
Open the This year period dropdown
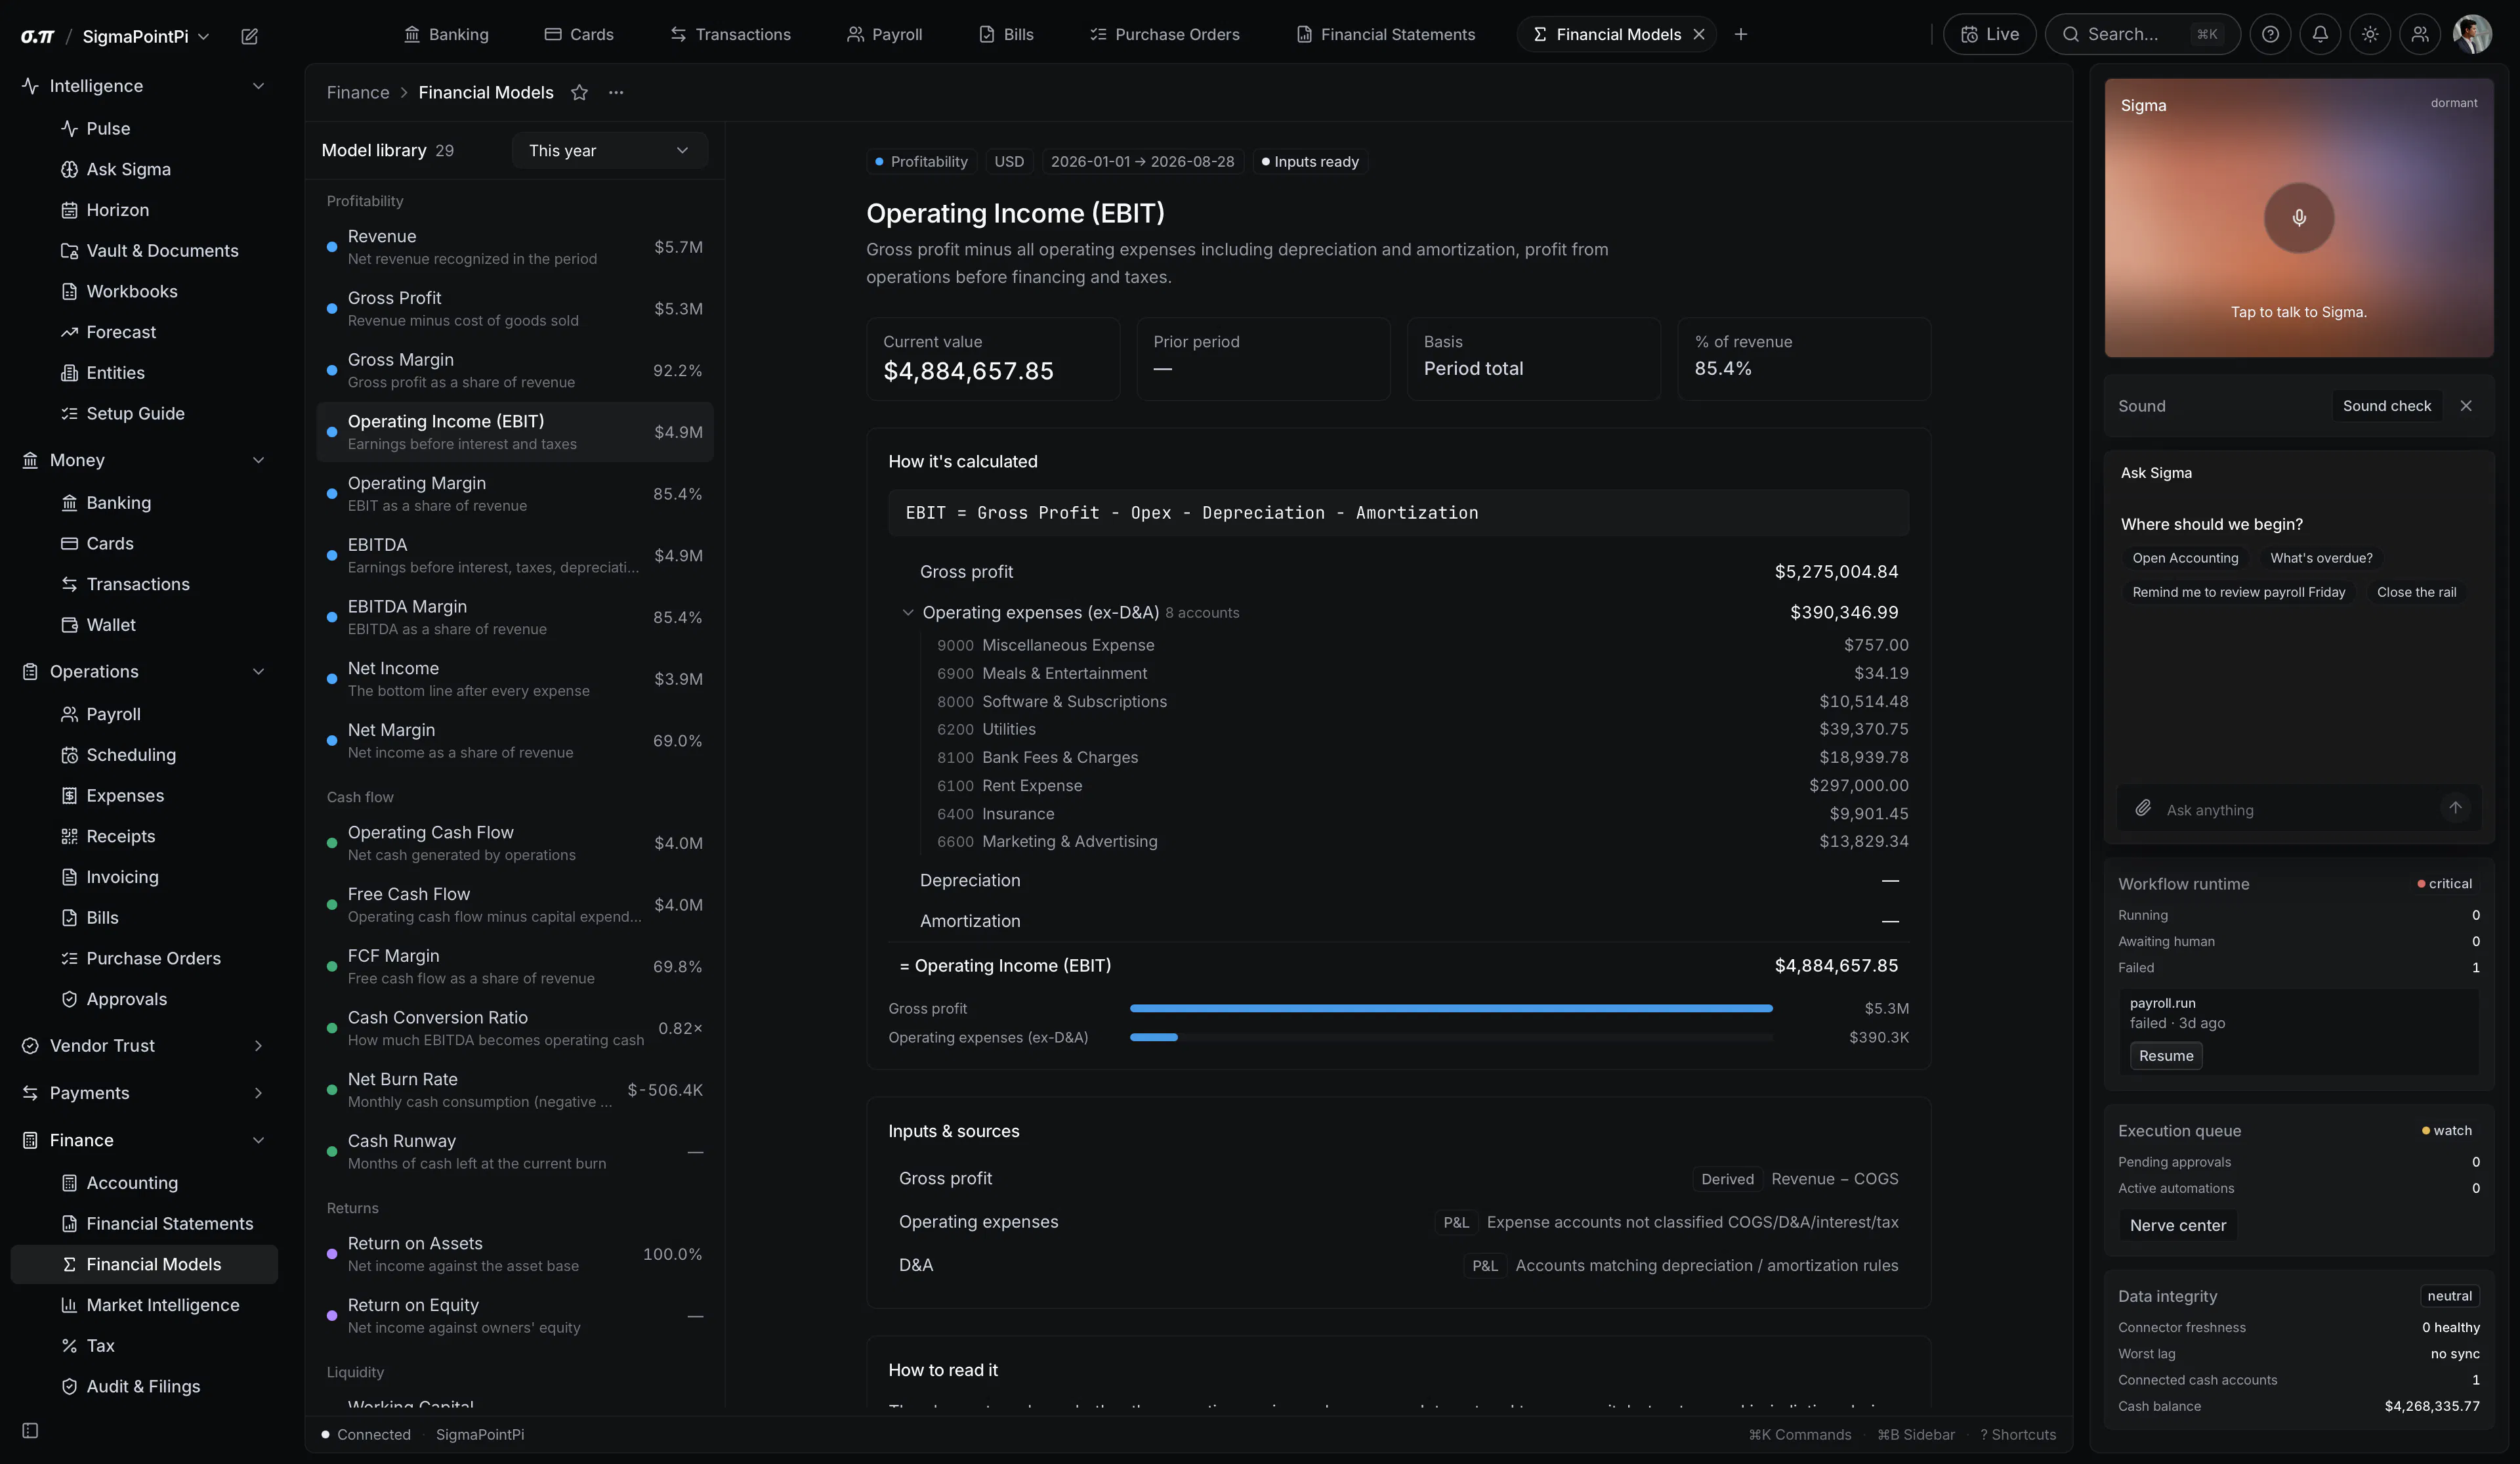[x=609, y=150]
